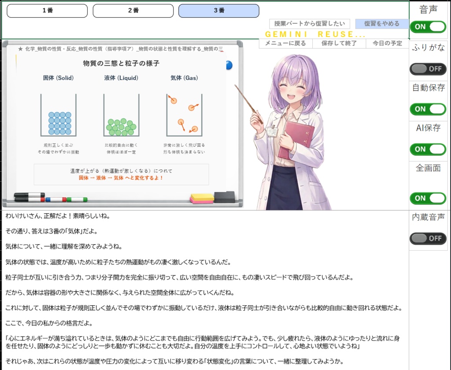Image resolution: width=451 pixels, height=370 pixels.
Task: Click 復習をやめる button
Action: coord(382,24)
